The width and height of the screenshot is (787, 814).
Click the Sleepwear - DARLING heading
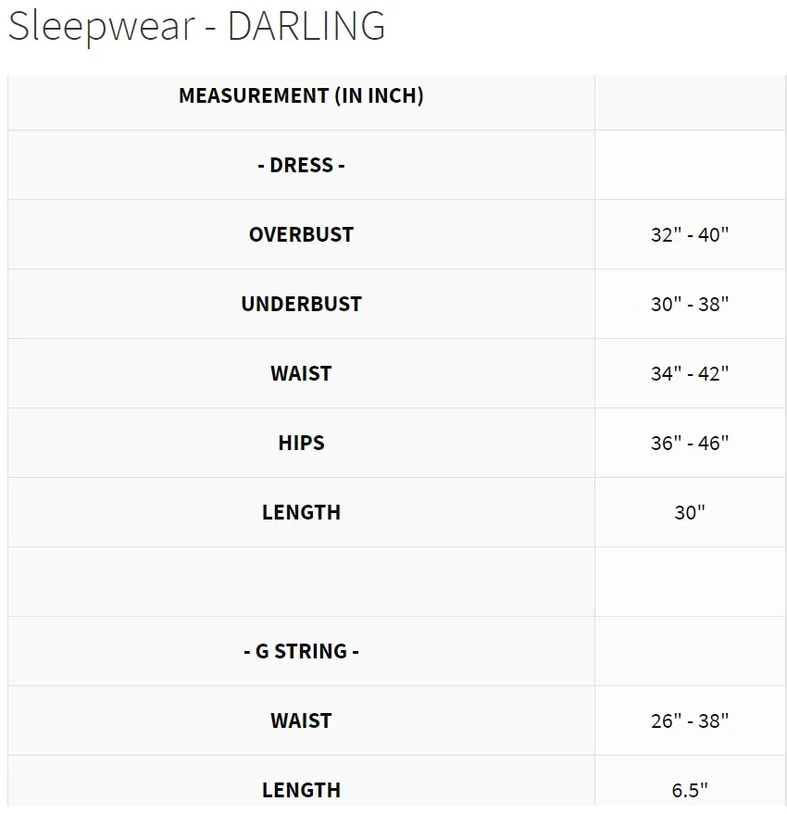[x=196, y=26]
